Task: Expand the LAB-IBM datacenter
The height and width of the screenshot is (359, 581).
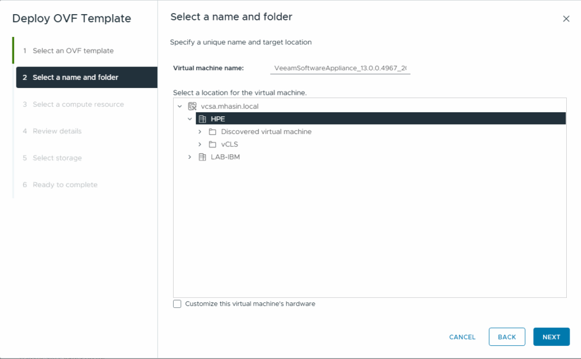Action: coord(190,157)
